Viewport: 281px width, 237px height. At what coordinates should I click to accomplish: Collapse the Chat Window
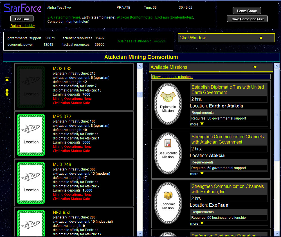(x=261, y=38)
